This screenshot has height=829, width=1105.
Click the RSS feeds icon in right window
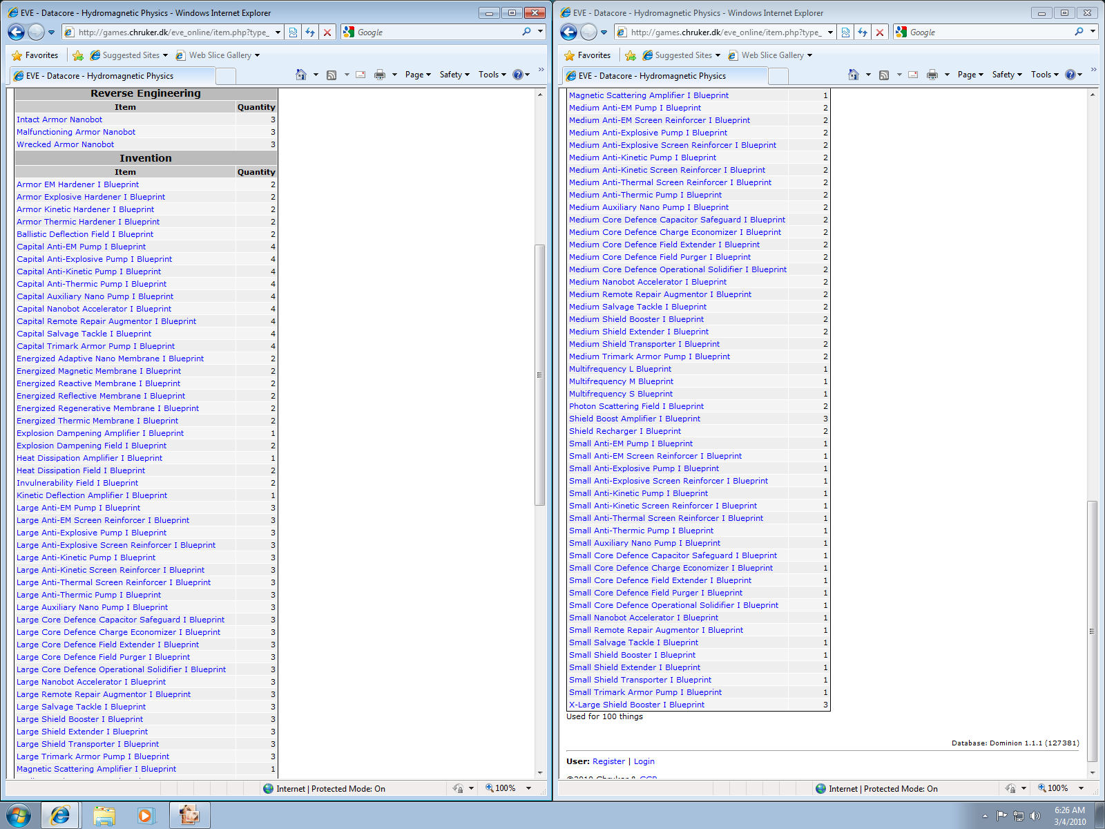(884, 75)
